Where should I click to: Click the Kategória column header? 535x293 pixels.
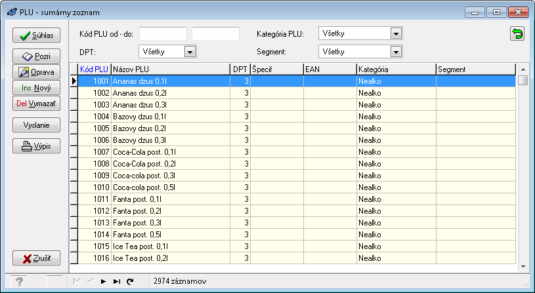(396, 69)
